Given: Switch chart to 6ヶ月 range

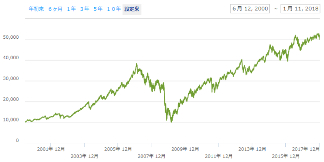Looking at the screenshot, I should pyautogui.click(x=56, y=9).
